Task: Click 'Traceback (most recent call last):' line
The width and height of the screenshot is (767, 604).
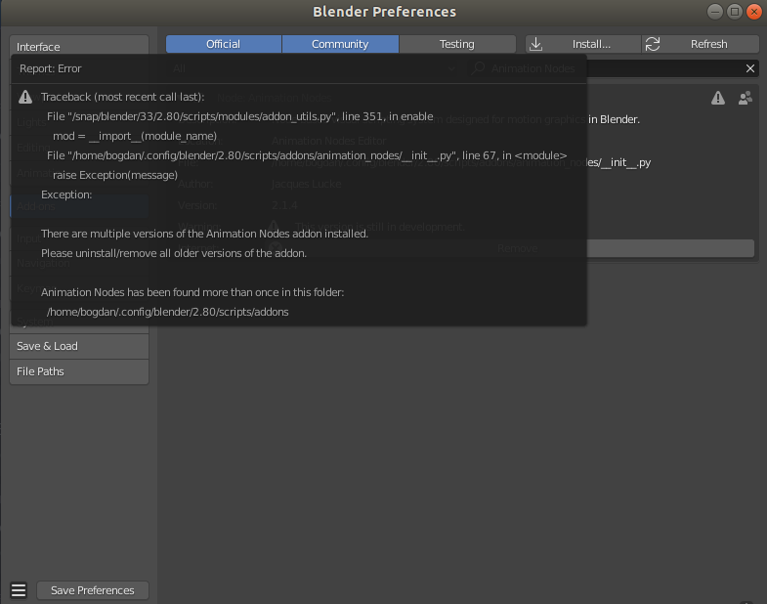Action: pos(122,97)
